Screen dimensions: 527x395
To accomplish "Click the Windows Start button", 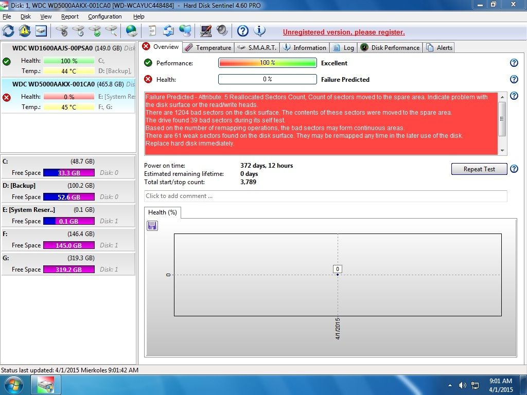I will [14, 385].
